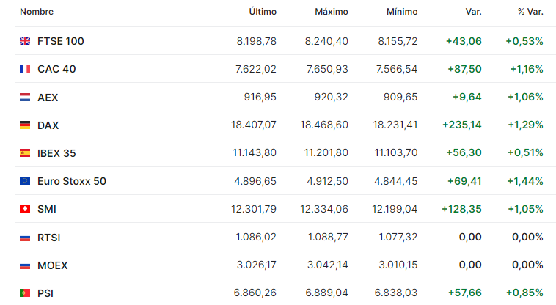Sort table by % Var. column header
This screenshot has height=305, width=556.
click(x=530, y=12)
